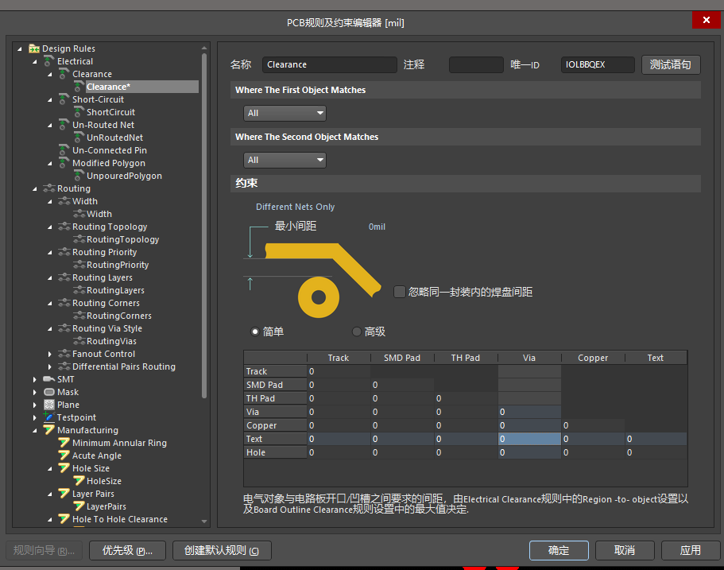Click the HoleSize rule icon

tap(79, 480)
